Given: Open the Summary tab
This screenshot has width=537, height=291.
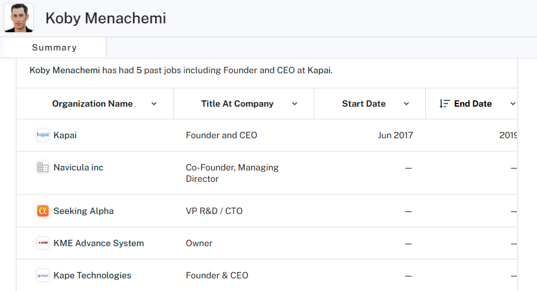Looking at the screenshot, I should point(54,47).
